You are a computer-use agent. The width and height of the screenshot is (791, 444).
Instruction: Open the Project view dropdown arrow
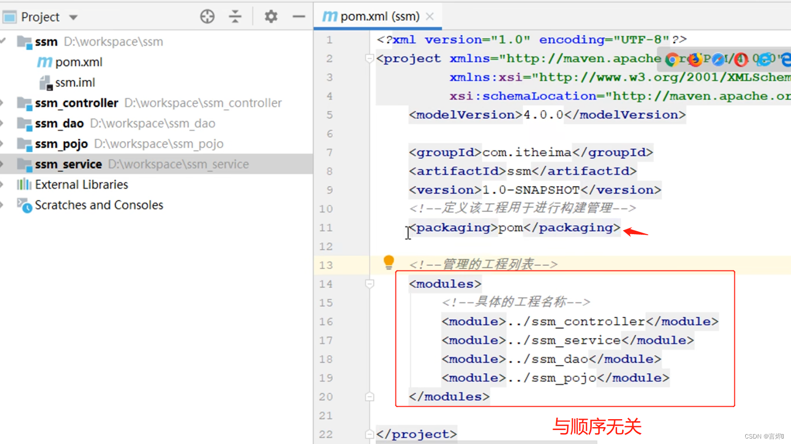point(74,17)
